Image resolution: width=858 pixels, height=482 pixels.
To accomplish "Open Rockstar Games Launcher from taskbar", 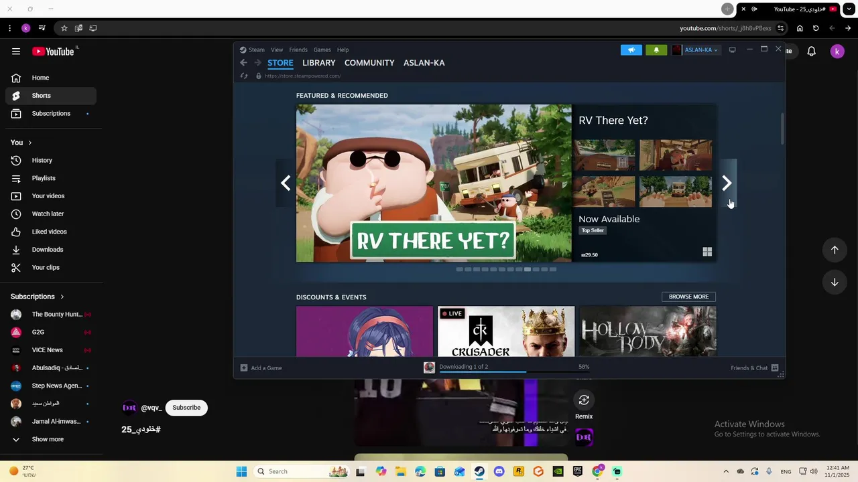I will (x=519, y=471).
